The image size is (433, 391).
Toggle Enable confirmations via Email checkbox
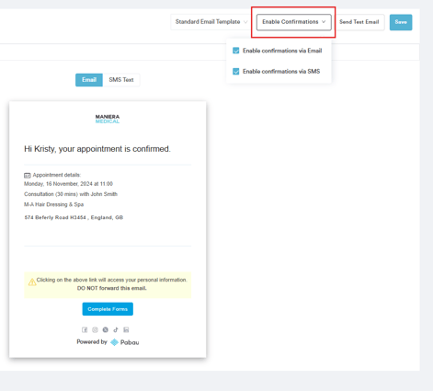[235, 51]
